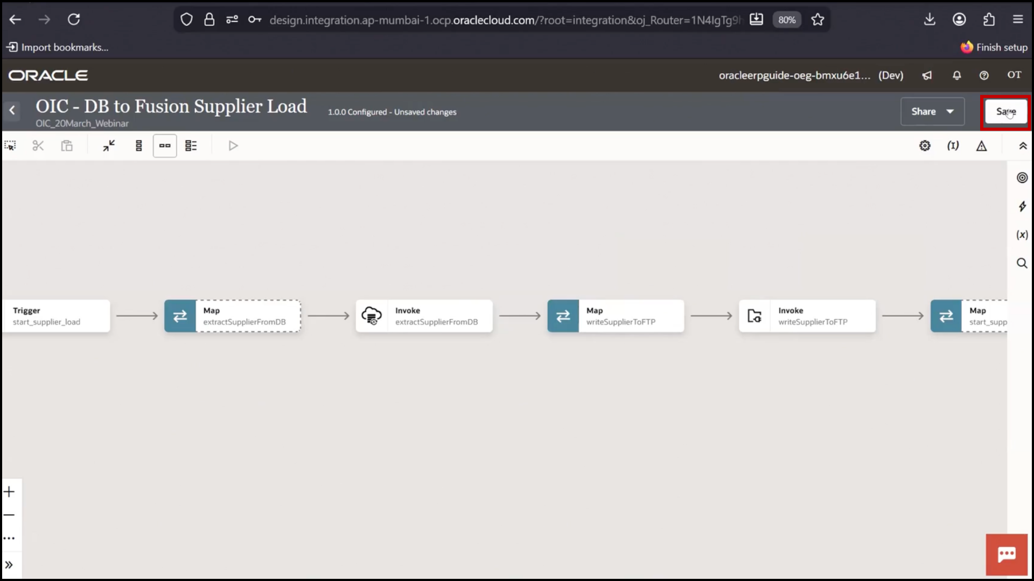Viewport: 1034px width, 581px height.
Task: Click the status text 1.0.0 Configured - Unsaved changes
Action: (x=392, y=112)
